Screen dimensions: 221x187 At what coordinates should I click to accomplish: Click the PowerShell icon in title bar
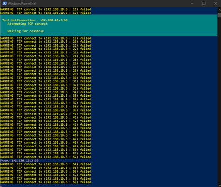point(5,3)
